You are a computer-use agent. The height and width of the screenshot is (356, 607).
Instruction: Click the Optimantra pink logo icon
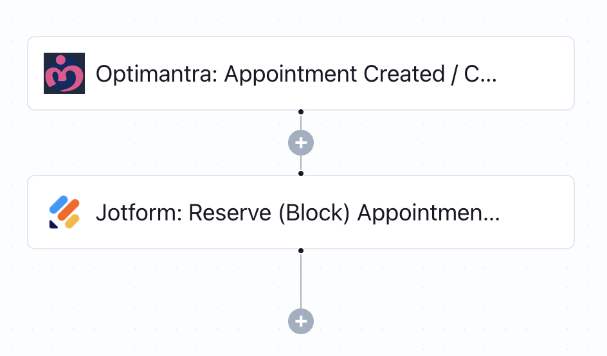point(64,73)
